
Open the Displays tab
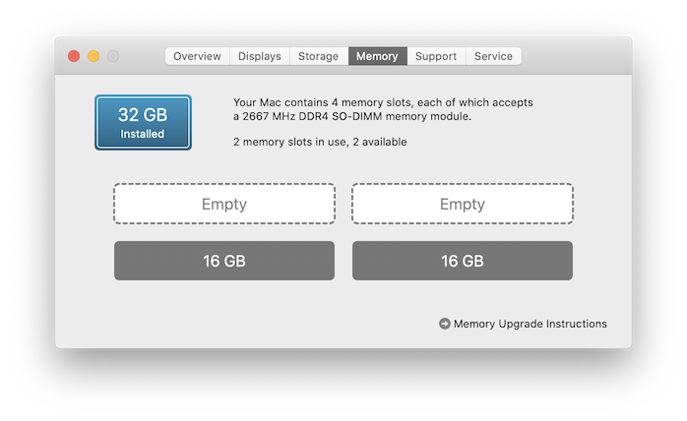(260, 56)
